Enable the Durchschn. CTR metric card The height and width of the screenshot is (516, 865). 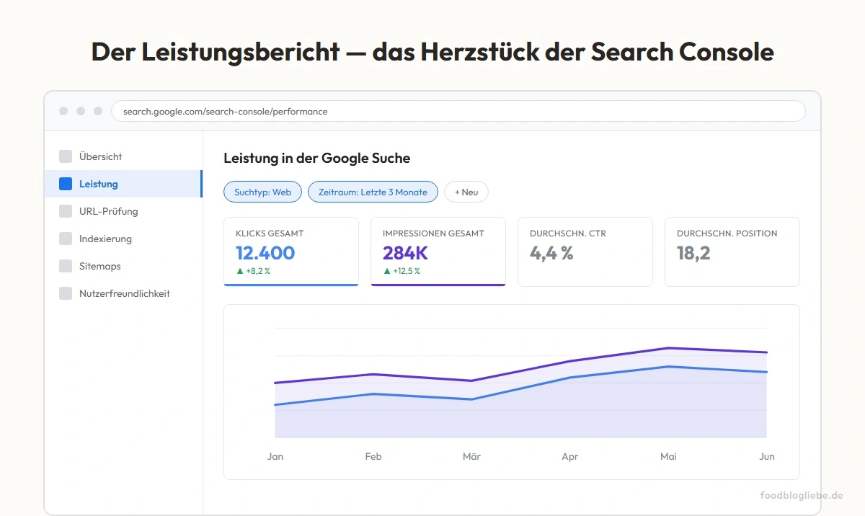[585, 252]
